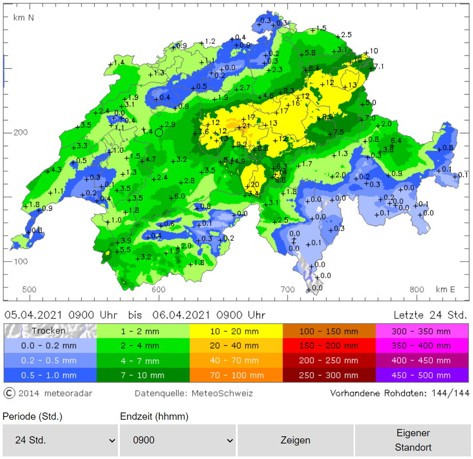Click the circle location marker on the map

click(159, 132)
